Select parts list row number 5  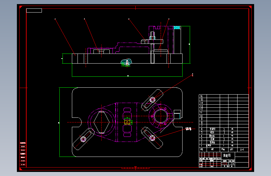223,132
